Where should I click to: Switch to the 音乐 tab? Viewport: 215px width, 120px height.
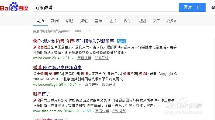tap(98, 21)
